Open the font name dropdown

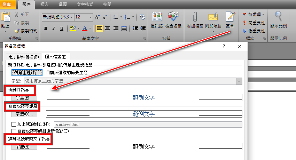pyautogui.click(x=71, y=17)
